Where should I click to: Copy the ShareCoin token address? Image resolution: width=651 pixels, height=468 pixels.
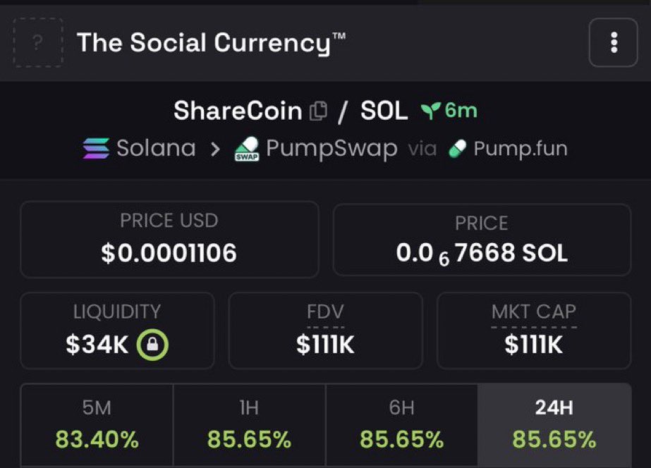click(318, 111)
